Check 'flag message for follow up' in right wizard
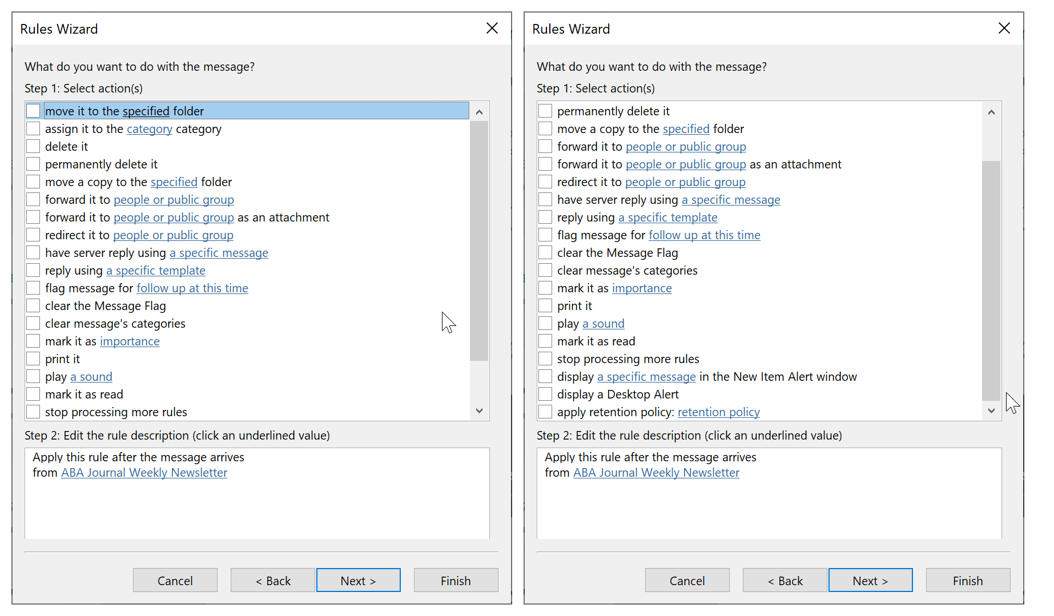1054x616 pixels. click(x=545, y=235)
